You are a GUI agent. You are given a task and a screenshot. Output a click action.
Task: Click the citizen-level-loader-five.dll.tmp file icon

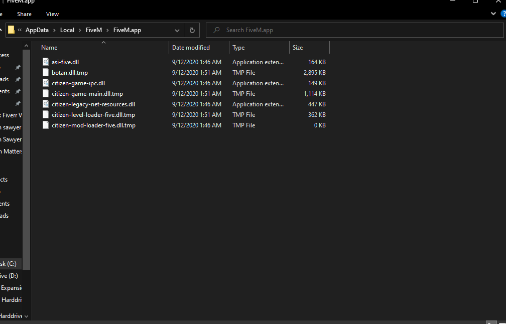click(46, 115)
